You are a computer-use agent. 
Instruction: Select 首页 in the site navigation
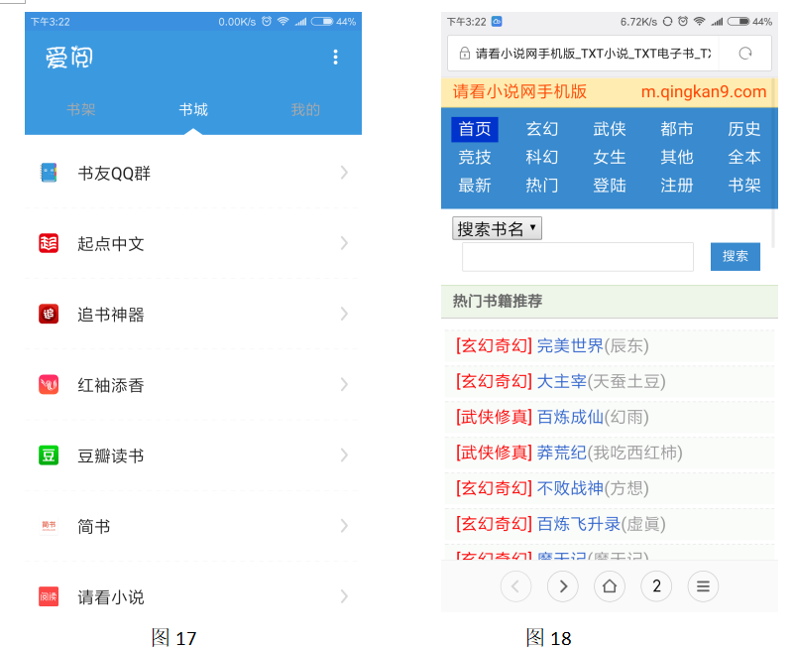[x=475, y=129]
